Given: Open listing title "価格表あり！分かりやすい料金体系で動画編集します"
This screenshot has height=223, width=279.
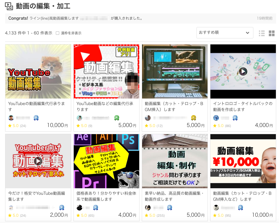Looking at the screenshot, I should coord(106,196).
